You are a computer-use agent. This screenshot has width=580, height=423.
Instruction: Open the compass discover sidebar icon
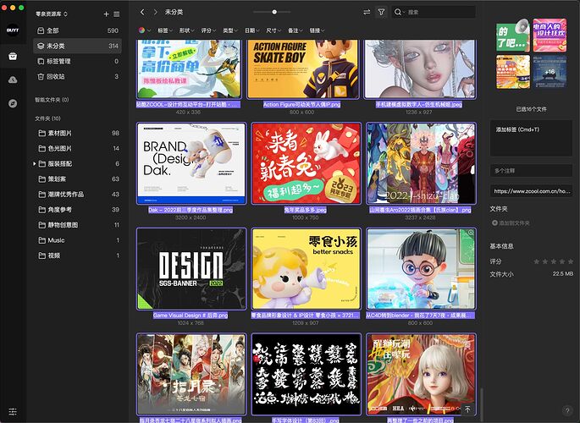pyautogui.click(x=13, y=103)
